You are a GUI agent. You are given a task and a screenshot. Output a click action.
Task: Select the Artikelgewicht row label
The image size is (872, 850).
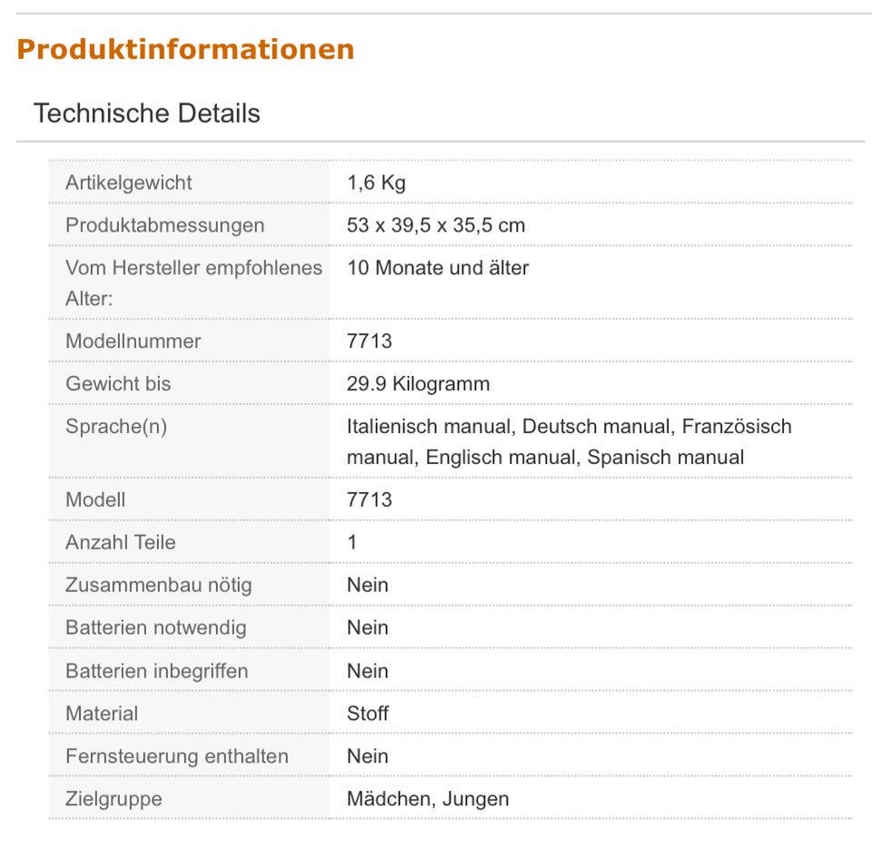point(128,183)
